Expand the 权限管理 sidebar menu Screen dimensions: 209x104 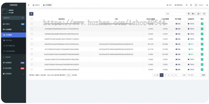[14, 74]
